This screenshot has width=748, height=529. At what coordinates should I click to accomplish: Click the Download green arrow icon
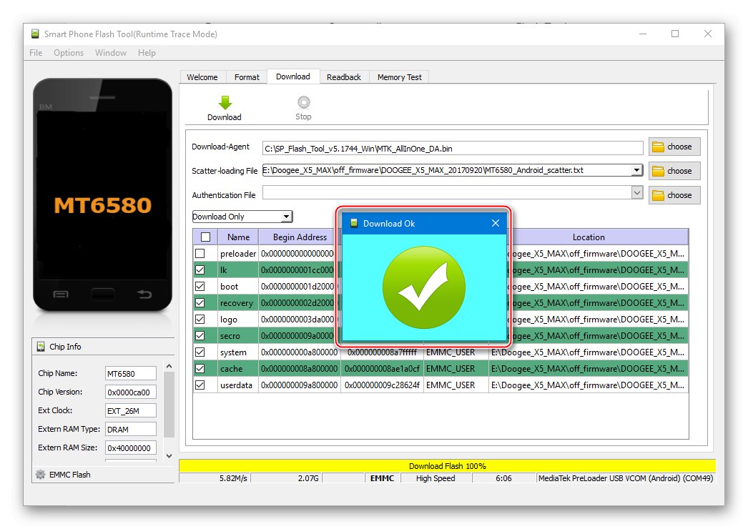224,102
